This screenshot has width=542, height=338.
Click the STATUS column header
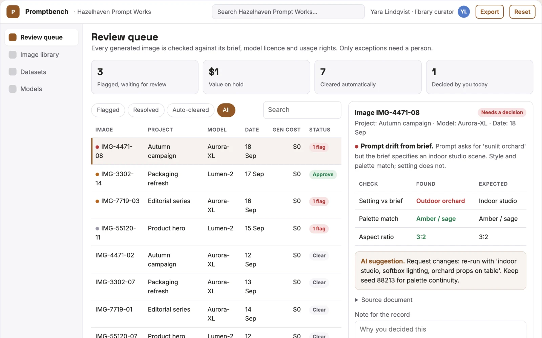coord(319,130)
